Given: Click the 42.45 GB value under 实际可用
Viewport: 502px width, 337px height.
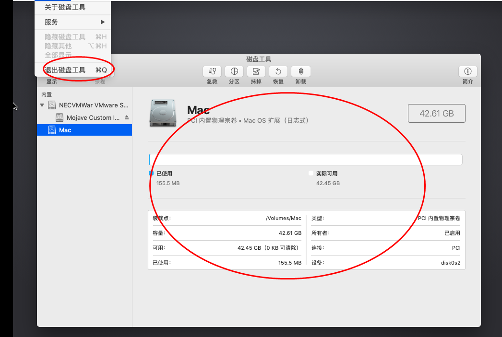Looking at the screenshot, I should tap(328, 183).
